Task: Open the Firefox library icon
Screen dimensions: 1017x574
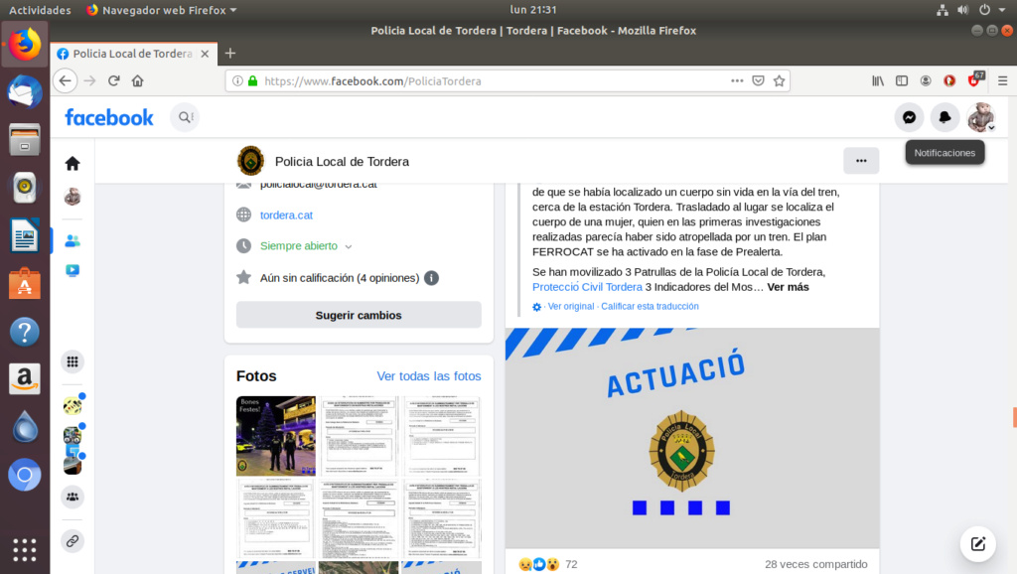Action: click(x=878, y=81)
